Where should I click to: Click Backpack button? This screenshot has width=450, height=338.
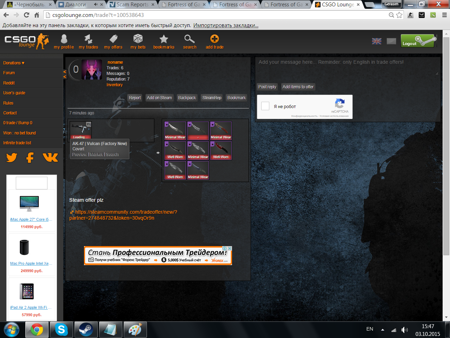click(x=187, y=98)
